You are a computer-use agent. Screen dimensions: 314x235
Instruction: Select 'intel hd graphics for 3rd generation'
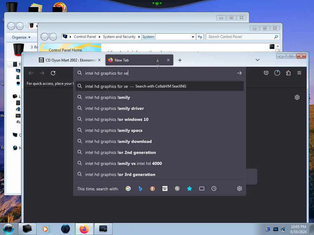click(x=159, y=174)
